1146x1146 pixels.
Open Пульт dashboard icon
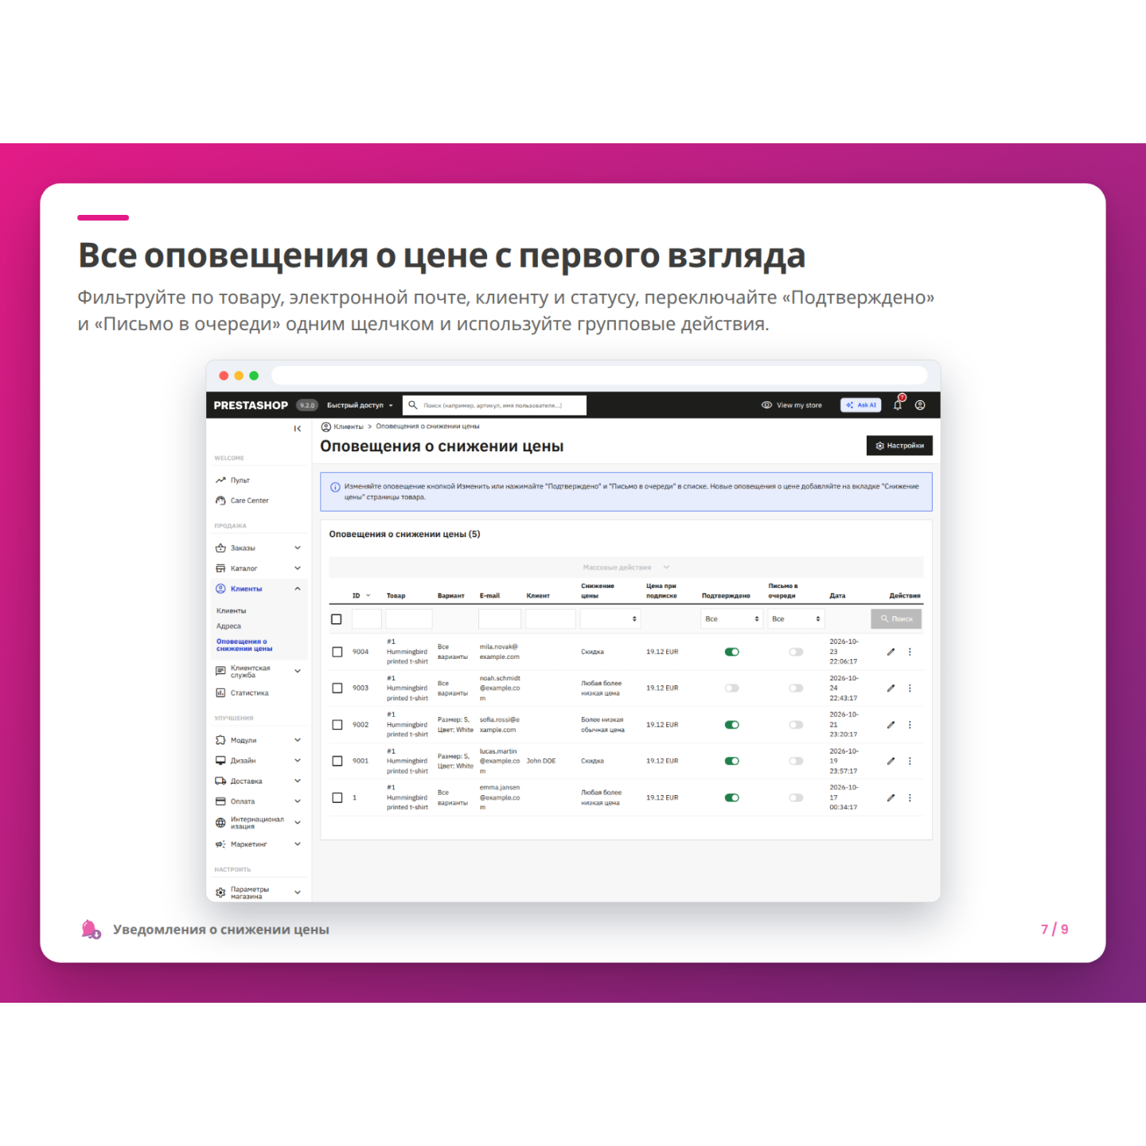220,480
